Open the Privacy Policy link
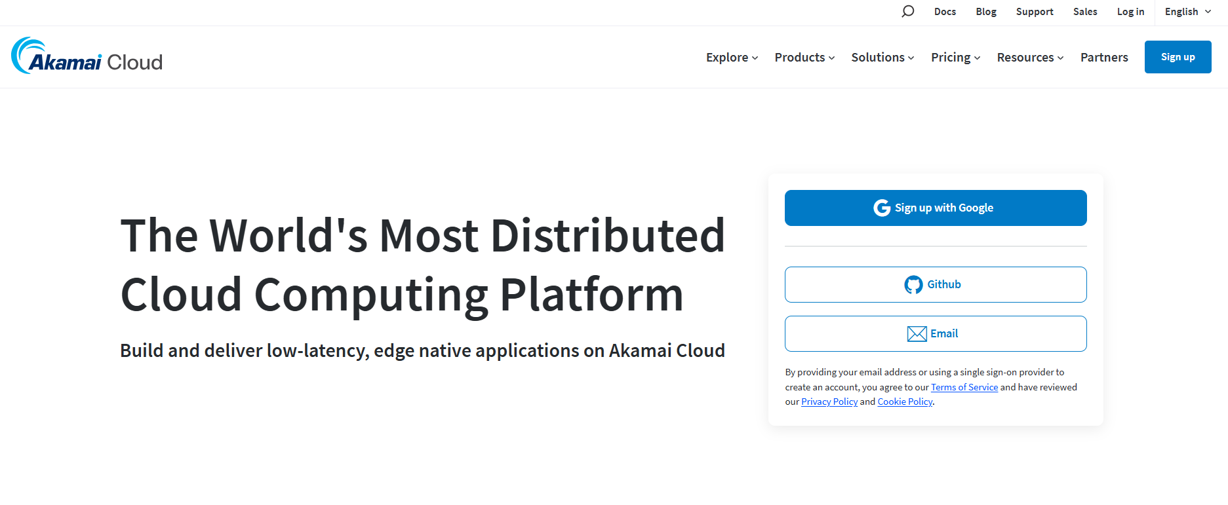 point(829,402)
